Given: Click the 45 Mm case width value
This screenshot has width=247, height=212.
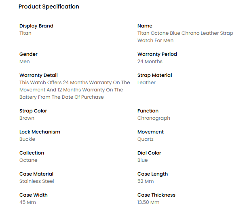Looking at the screenshot, I should pos(27,202).
